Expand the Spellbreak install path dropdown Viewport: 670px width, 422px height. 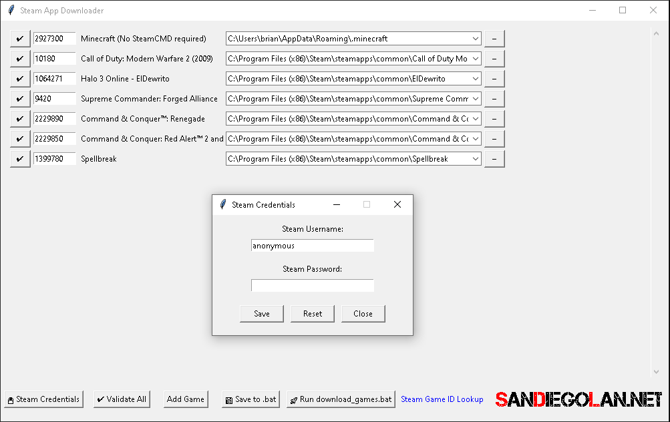tap(475, 159)
